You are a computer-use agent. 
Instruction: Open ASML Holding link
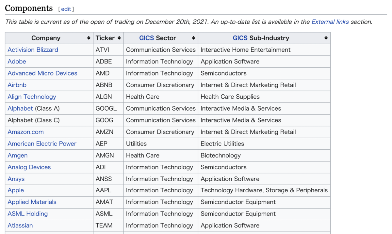click(x=27, y=214)
